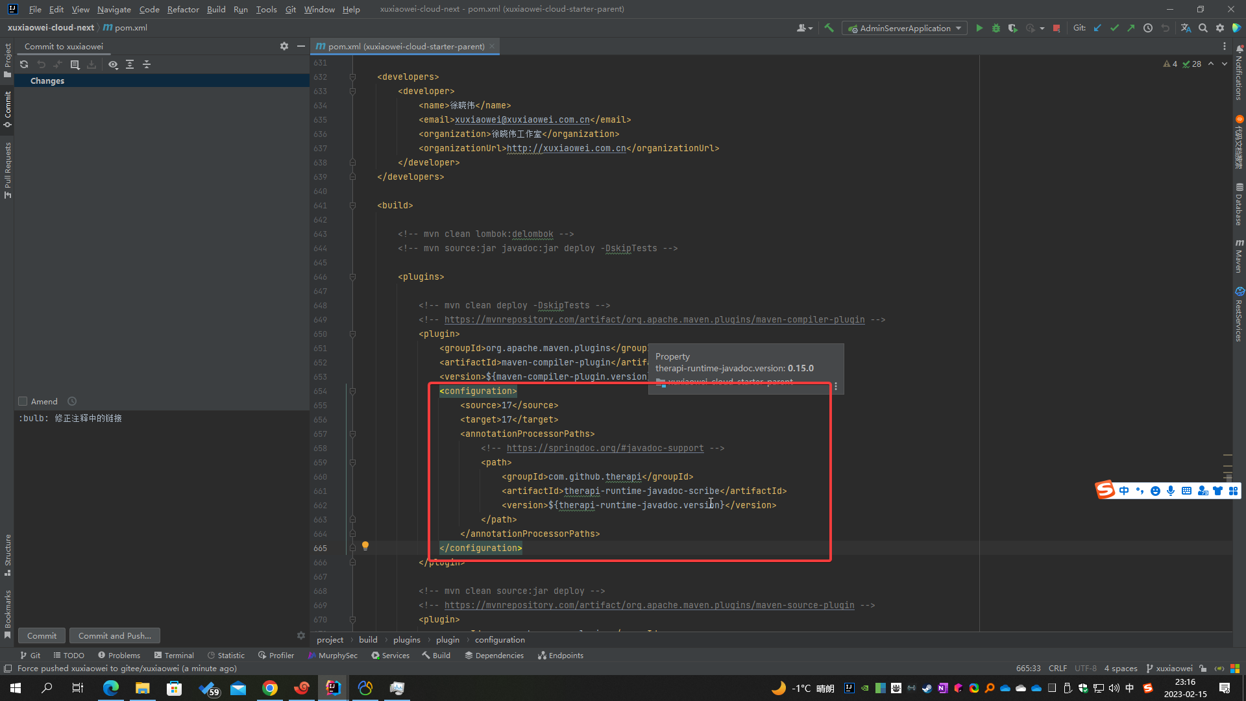Collapse the build section using gutter fold arrow
The width and height of the screenshot is (1246, 701).
(352, 205)
